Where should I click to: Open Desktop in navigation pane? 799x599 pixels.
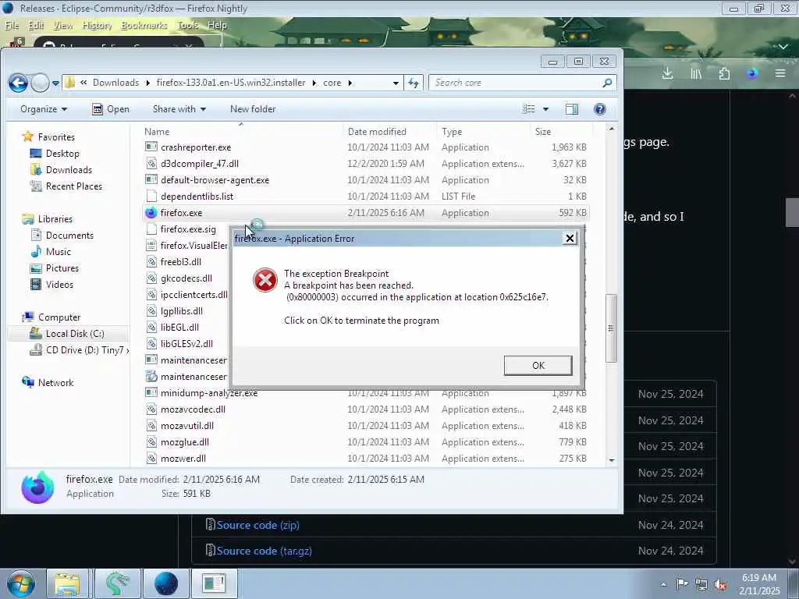pos(62,154)
